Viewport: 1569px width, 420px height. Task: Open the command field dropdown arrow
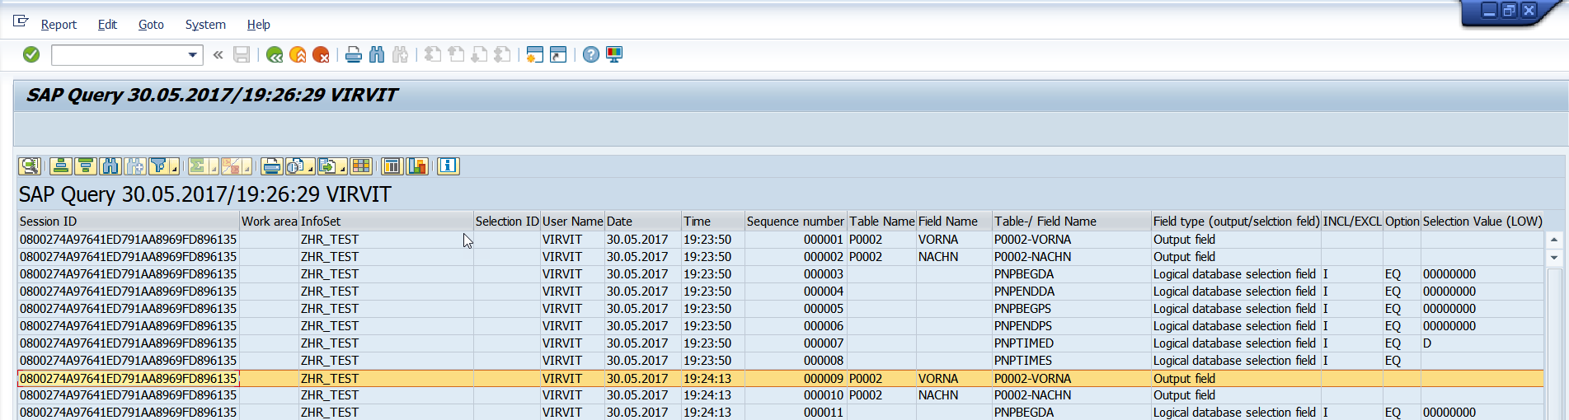(x=193, y=55)
